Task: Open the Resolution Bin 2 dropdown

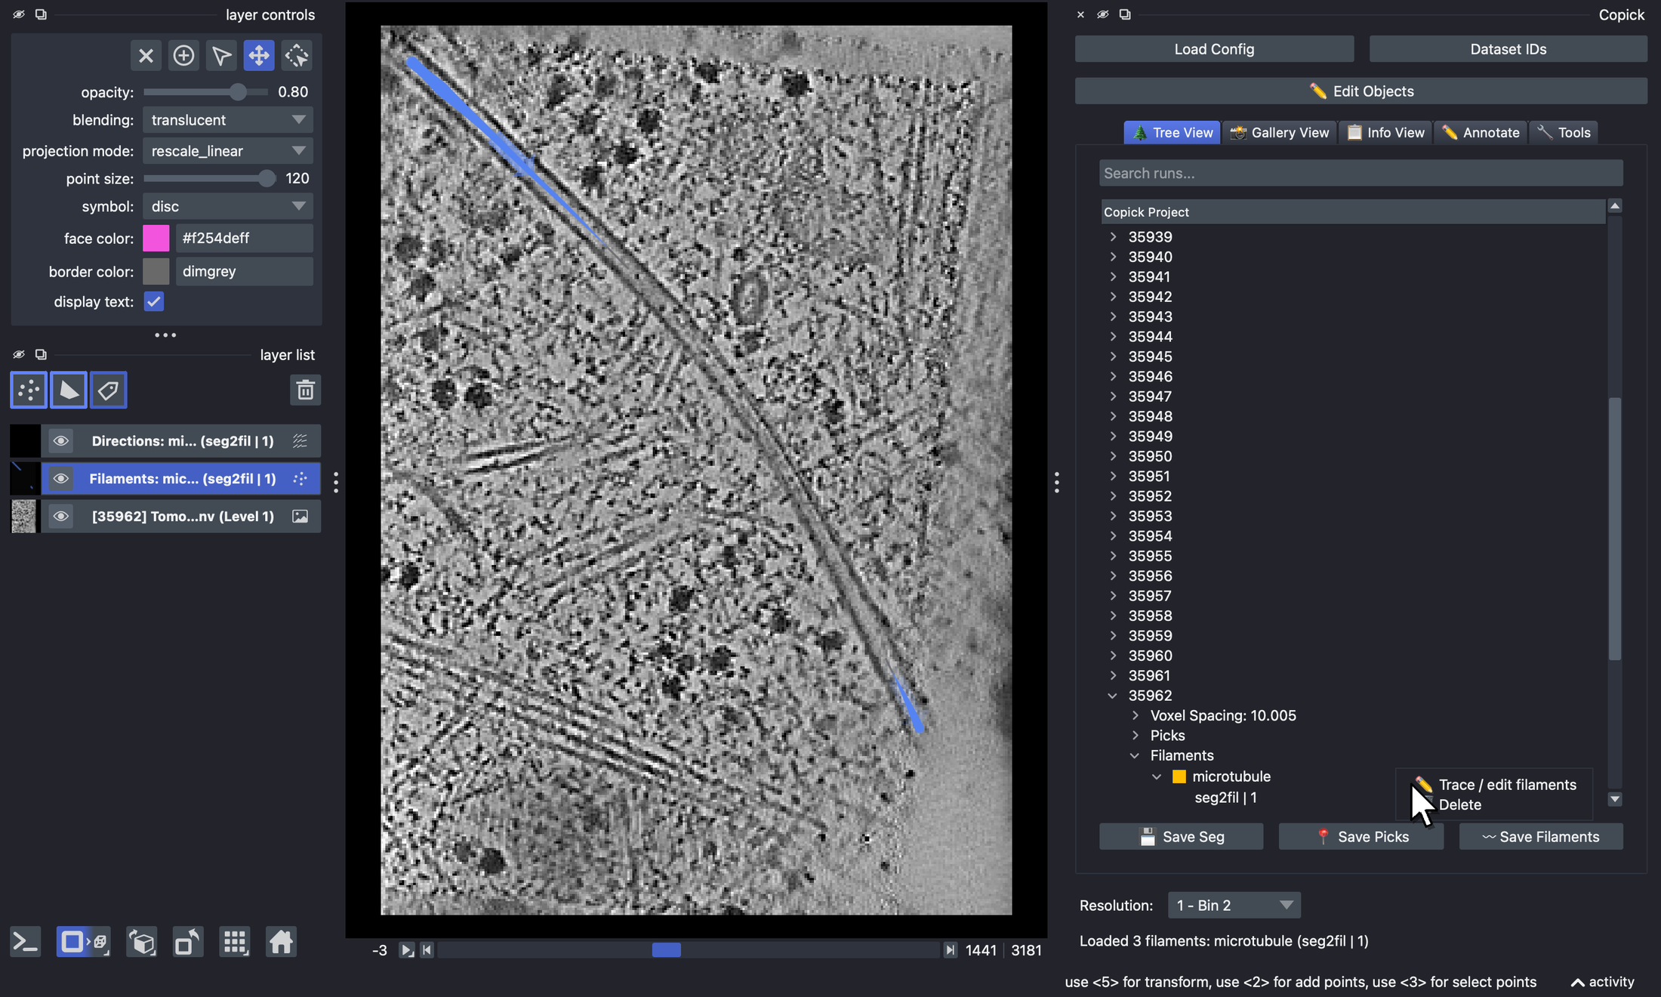Action: point(1234,905)
